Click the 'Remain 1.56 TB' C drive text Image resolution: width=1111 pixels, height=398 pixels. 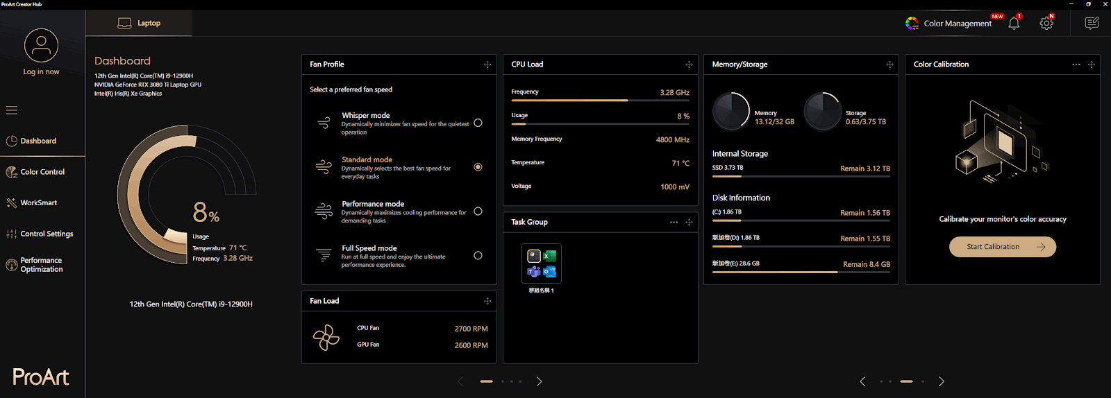[865, 213]
